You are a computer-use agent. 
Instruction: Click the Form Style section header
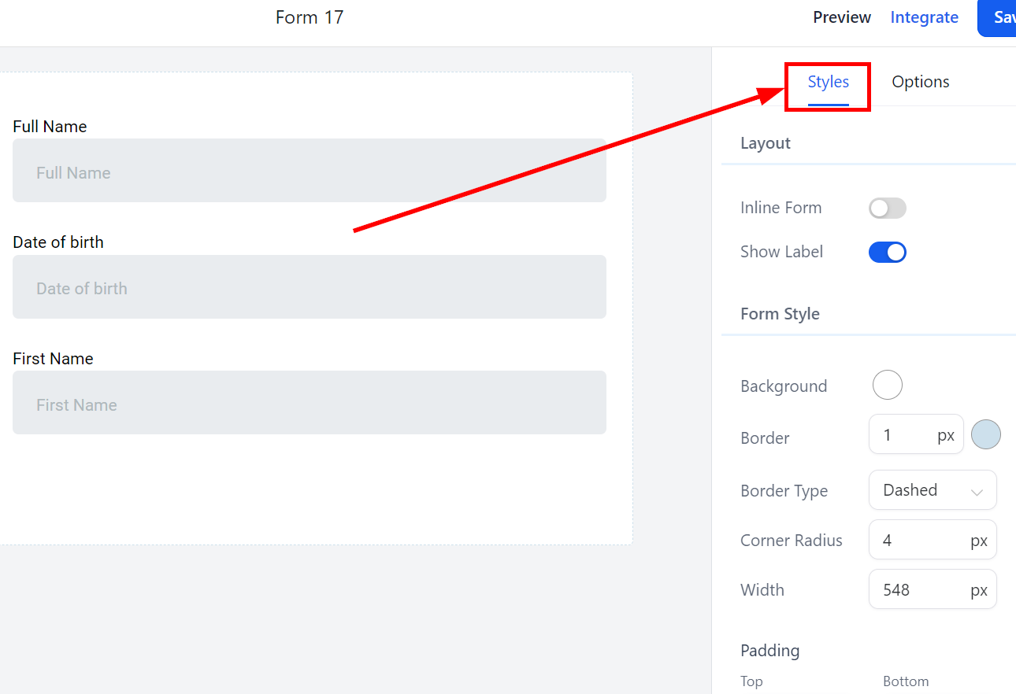pyautogui.click(x=780, y=314)
